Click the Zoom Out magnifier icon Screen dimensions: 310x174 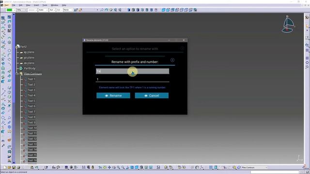(x=123, y=168)
